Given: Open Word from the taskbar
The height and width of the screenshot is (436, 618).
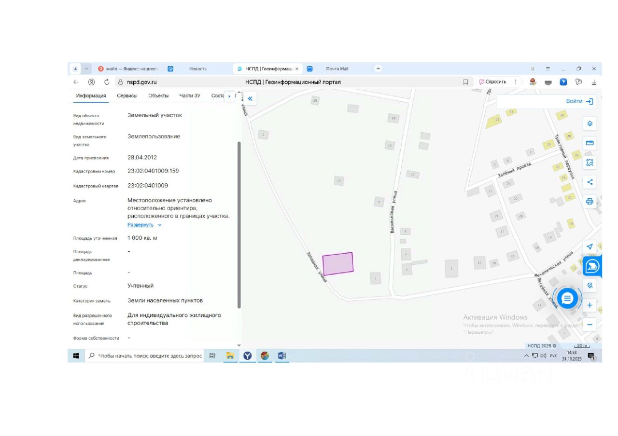Looking at the screenshot, I should tap(282, 356).
